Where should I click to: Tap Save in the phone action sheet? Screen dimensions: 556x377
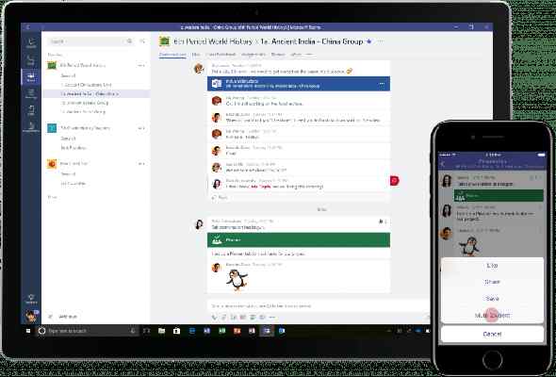(x=492, y=299)
